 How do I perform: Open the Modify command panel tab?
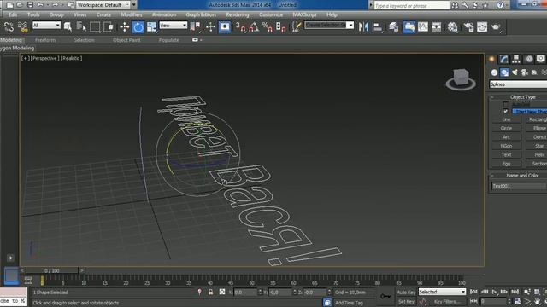tap(503, 59)
